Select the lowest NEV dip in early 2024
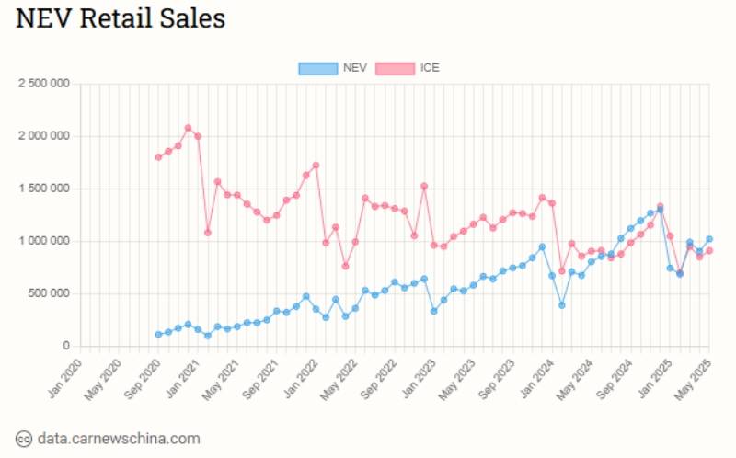This screenshot has width=736, height=458. 561,305
